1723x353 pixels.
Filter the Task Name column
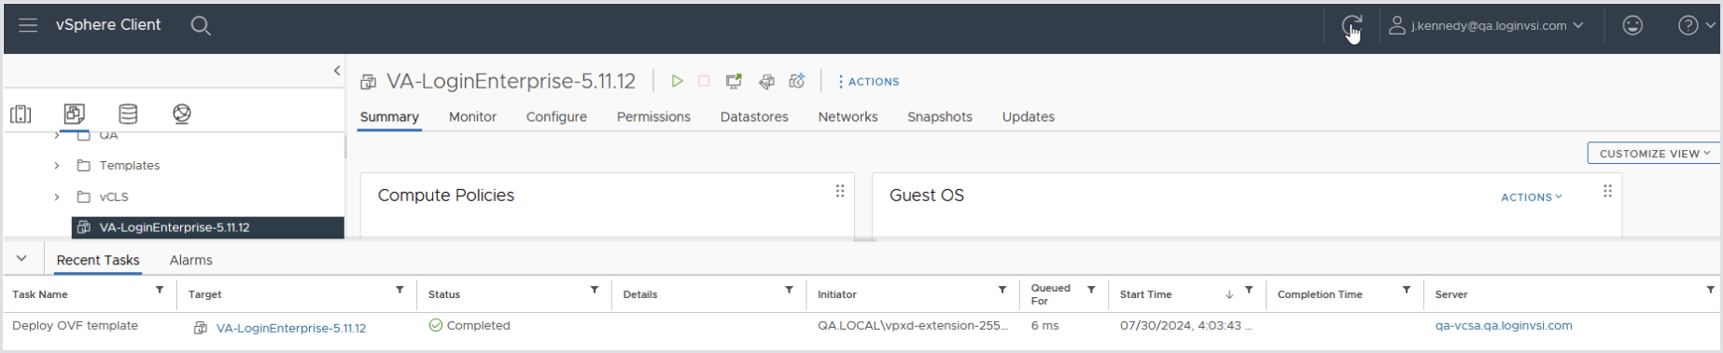point(160,291)
